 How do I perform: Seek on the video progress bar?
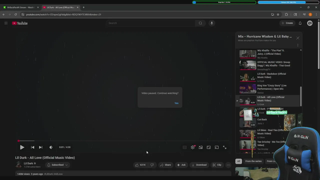click(x=123, y=141)
